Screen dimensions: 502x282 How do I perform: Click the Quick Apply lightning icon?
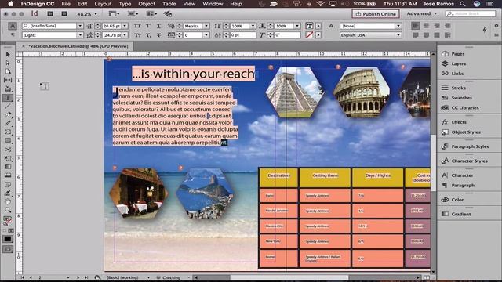485,30
